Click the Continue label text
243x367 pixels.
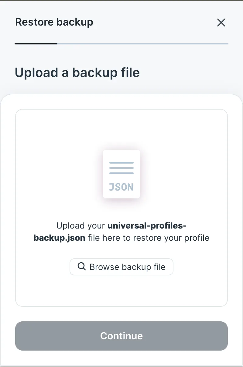pos(122,336)
